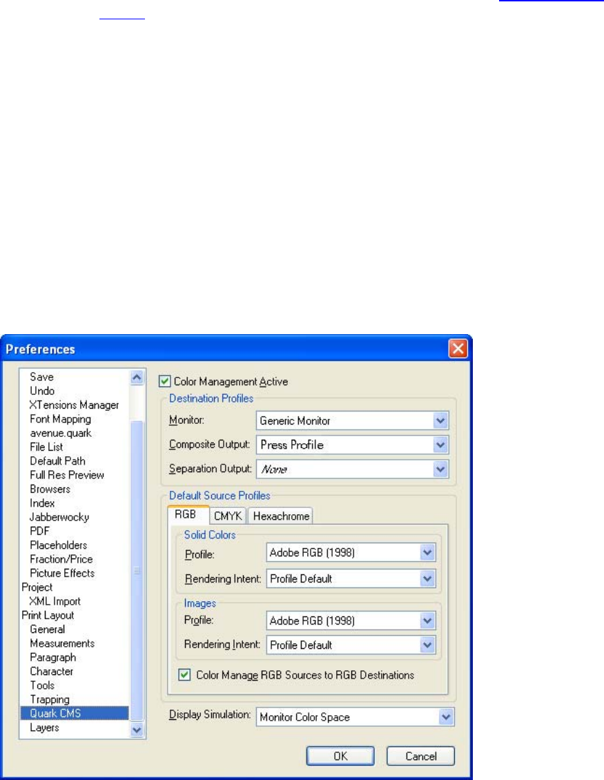Screen dimensions: 604x780
Task: Select the Project category
Action: point(37,587)
